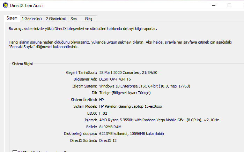This screenshot has height=152, width=244.
Task: Click the Dil label
Action: pyautogui.click(x=94, y=93)
